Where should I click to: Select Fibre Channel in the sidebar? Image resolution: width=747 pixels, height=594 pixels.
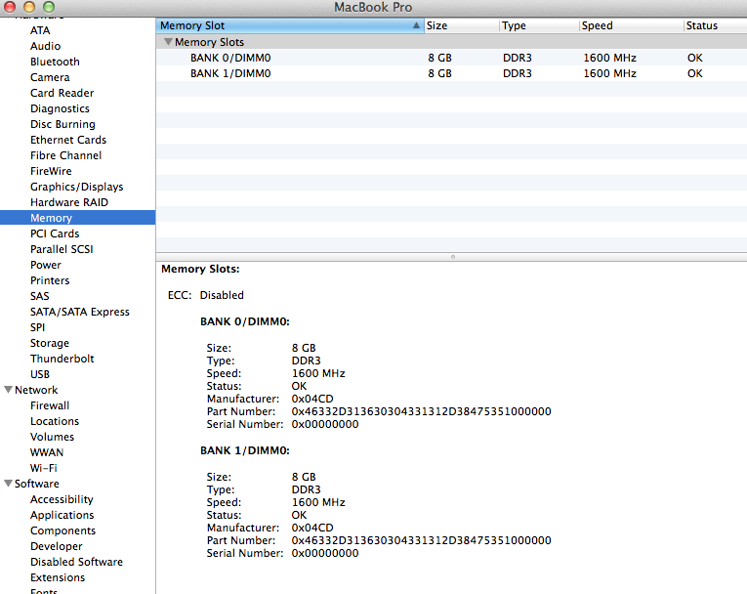65,155
